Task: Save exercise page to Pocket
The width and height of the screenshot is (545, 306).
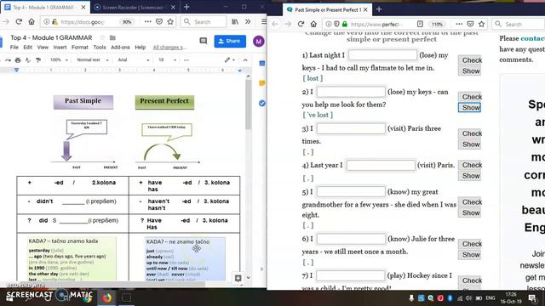Action: coord(470,24)
